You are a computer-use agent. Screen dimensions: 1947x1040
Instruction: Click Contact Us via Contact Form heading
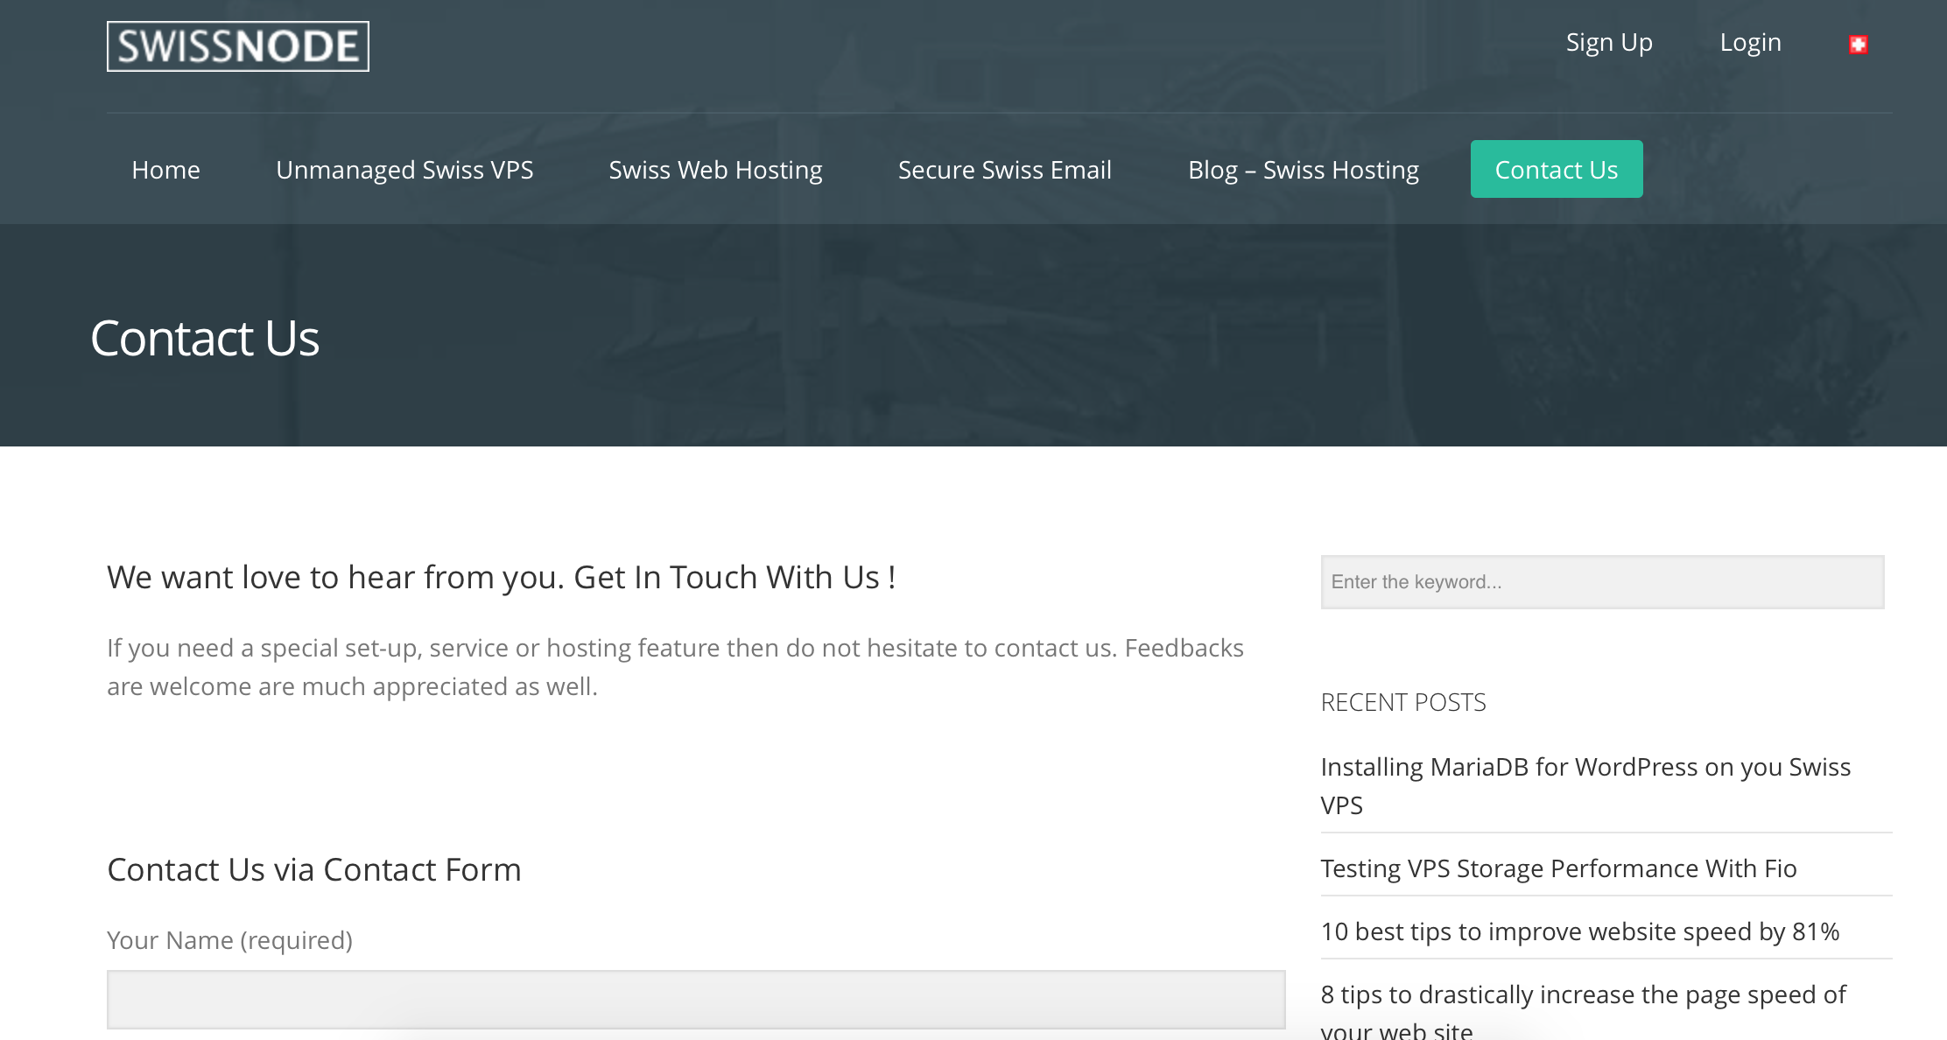click(313, 869)
